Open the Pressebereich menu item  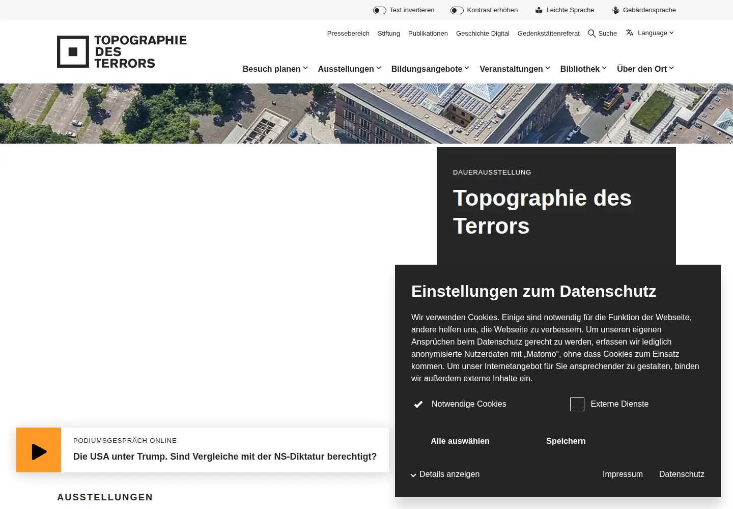[348, 34]
